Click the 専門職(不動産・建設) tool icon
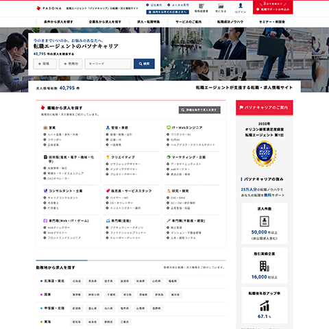Screen dimensions: 329x329 [169, 221]
